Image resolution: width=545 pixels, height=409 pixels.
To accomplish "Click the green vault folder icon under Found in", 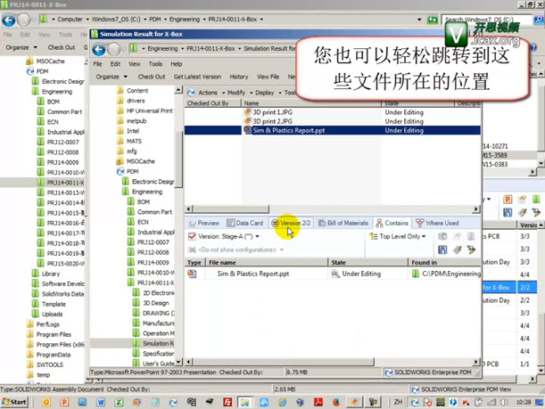I will coord(416,274).
